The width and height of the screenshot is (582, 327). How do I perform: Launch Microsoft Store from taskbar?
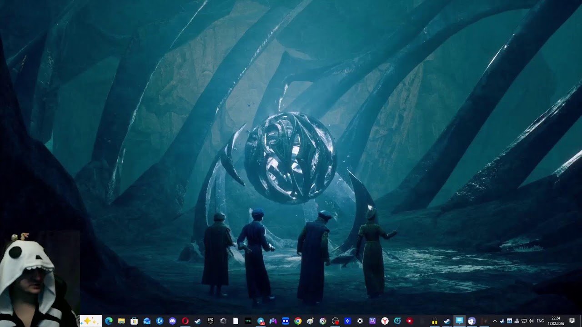point(134,321)
